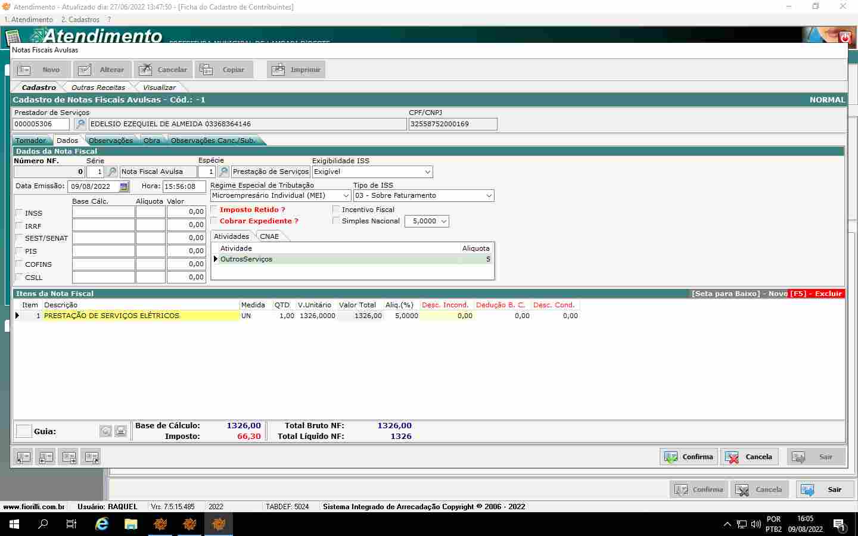The width and height of the screenshot is (858, 536).
Task: Click the Imprimir toolbar button
Action: pyautogui.click(x=296, y=70)
